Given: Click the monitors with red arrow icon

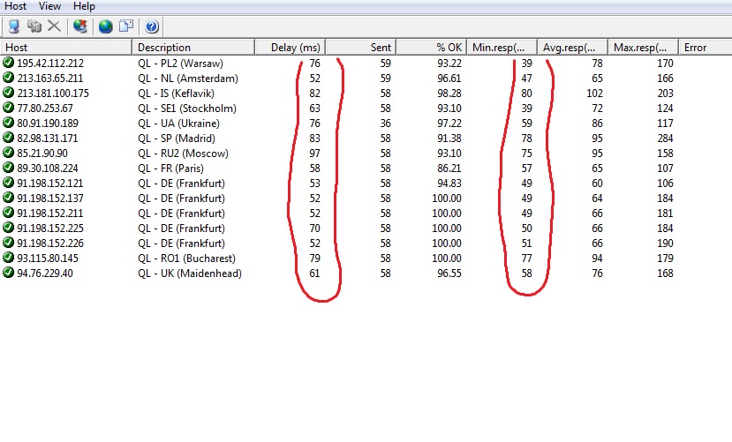Looking at the screenshot, I should click(80, 26).
